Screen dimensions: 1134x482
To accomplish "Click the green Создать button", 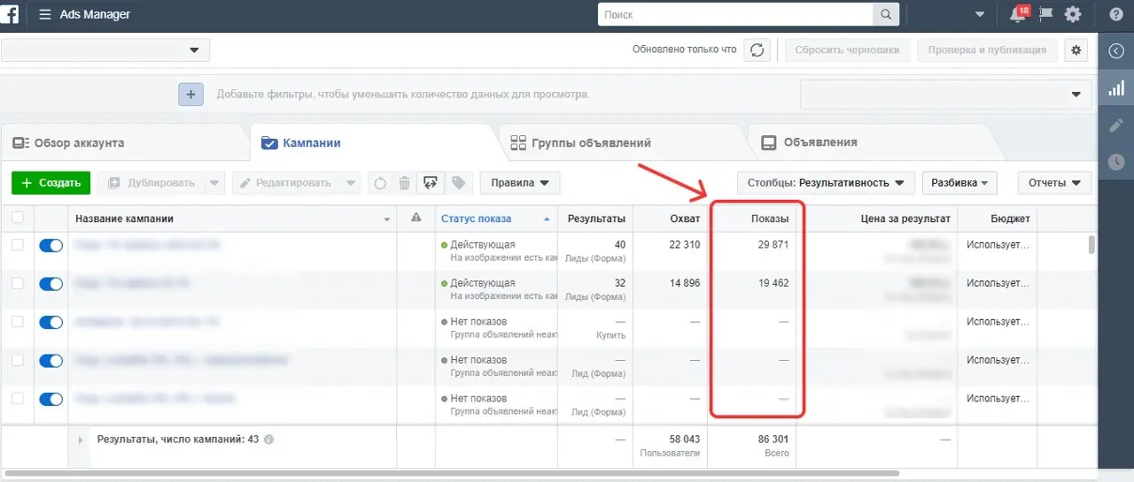I will 51,183.
